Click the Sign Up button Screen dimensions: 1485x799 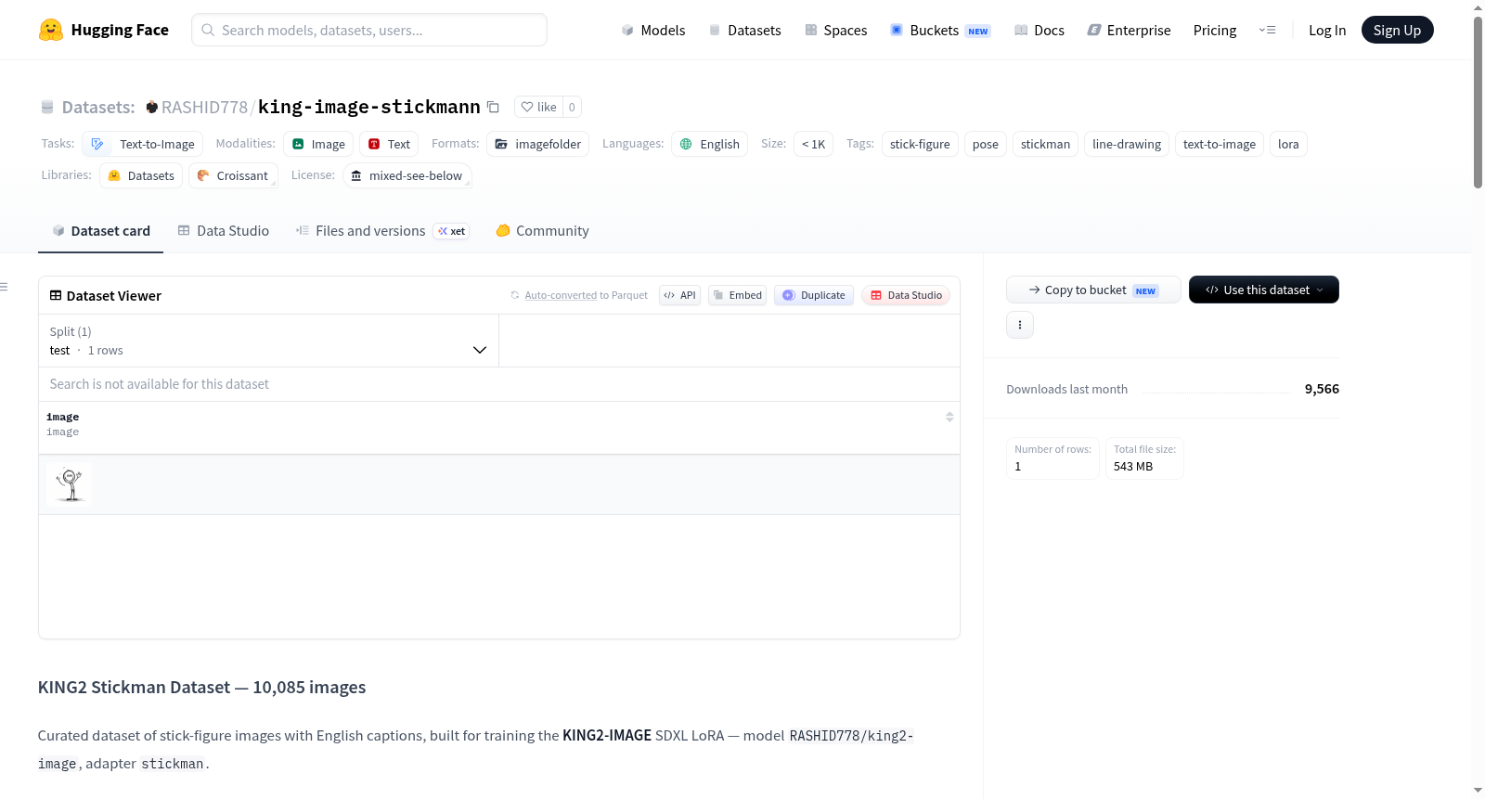(1397, 30)
